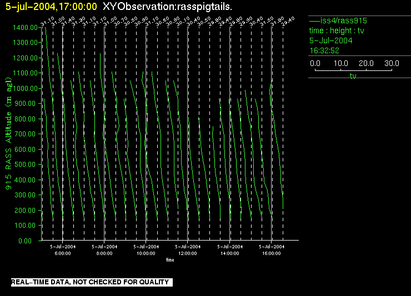Click the 0.0 mark on the tv scale

(315, 64)
